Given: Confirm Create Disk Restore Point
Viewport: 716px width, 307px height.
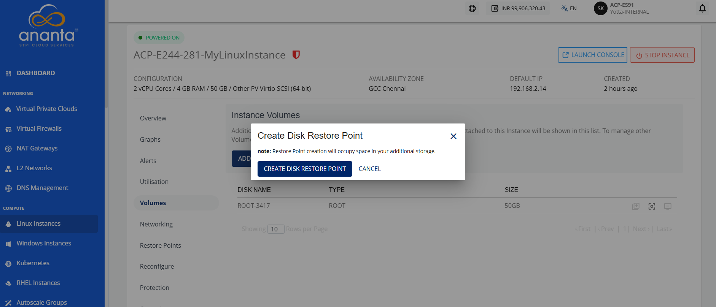Looking at the screenshot, I should pyautogui.click(x=305, y=169).
